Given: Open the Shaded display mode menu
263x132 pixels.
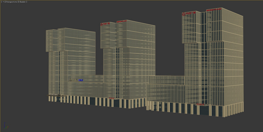Looking at the screenshot, I should click(22, 2).
